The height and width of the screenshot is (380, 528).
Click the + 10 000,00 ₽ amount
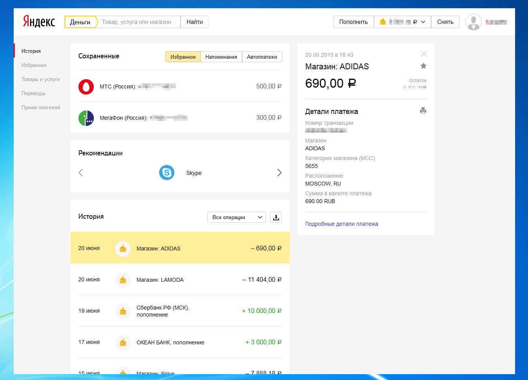tap(262, 311)
